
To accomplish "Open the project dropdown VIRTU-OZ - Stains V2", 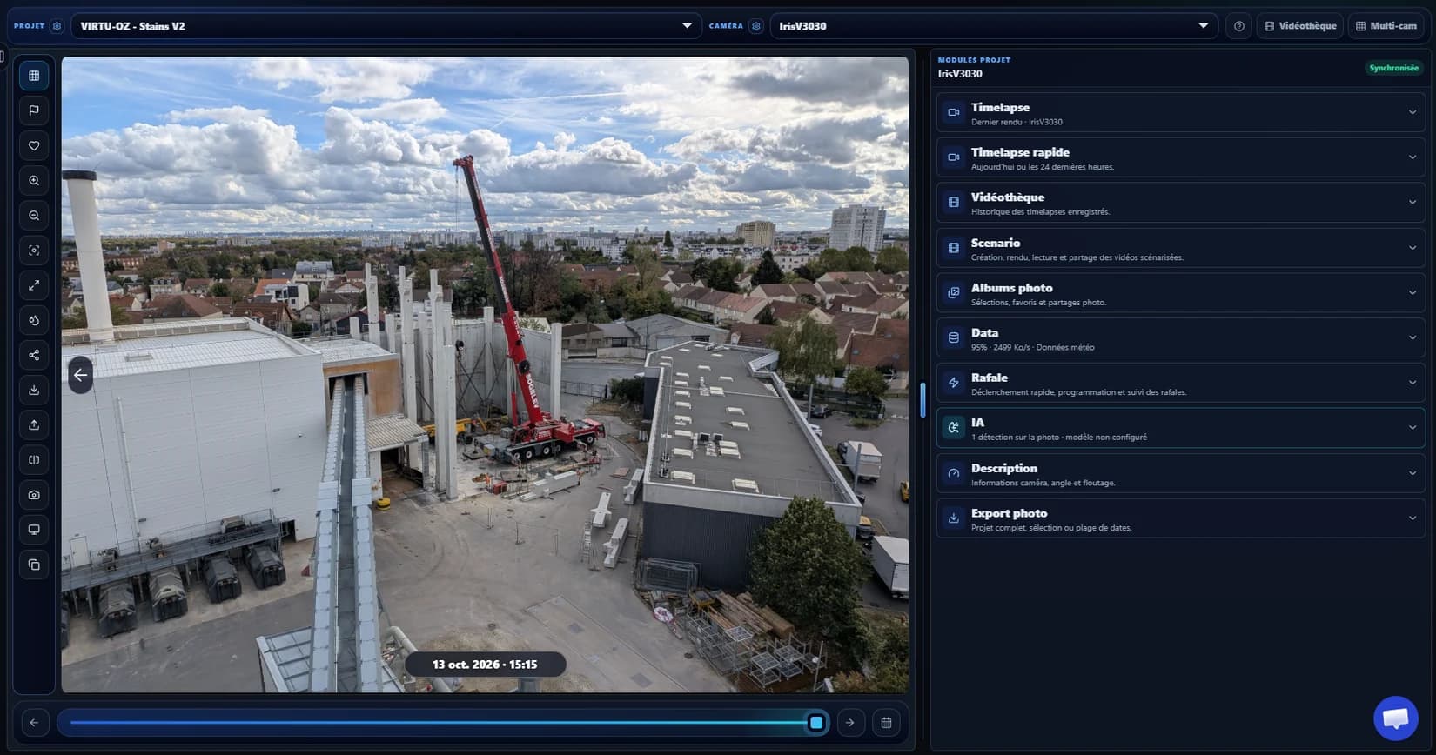I will (386, 26).
